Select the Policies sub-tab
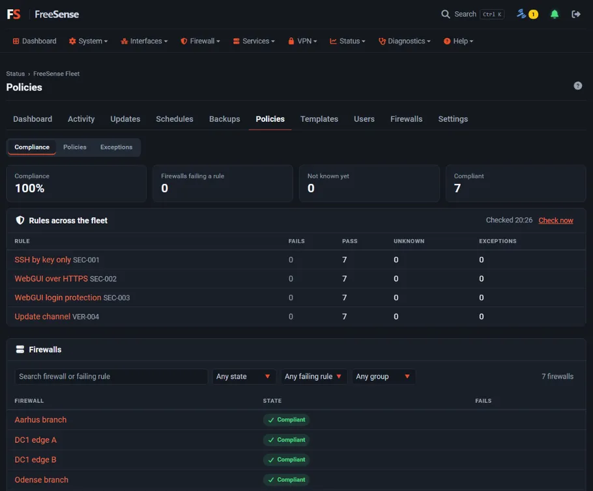The height and width of the screenshot is (491, 593). pyautogui.click(x=74, y=147)
